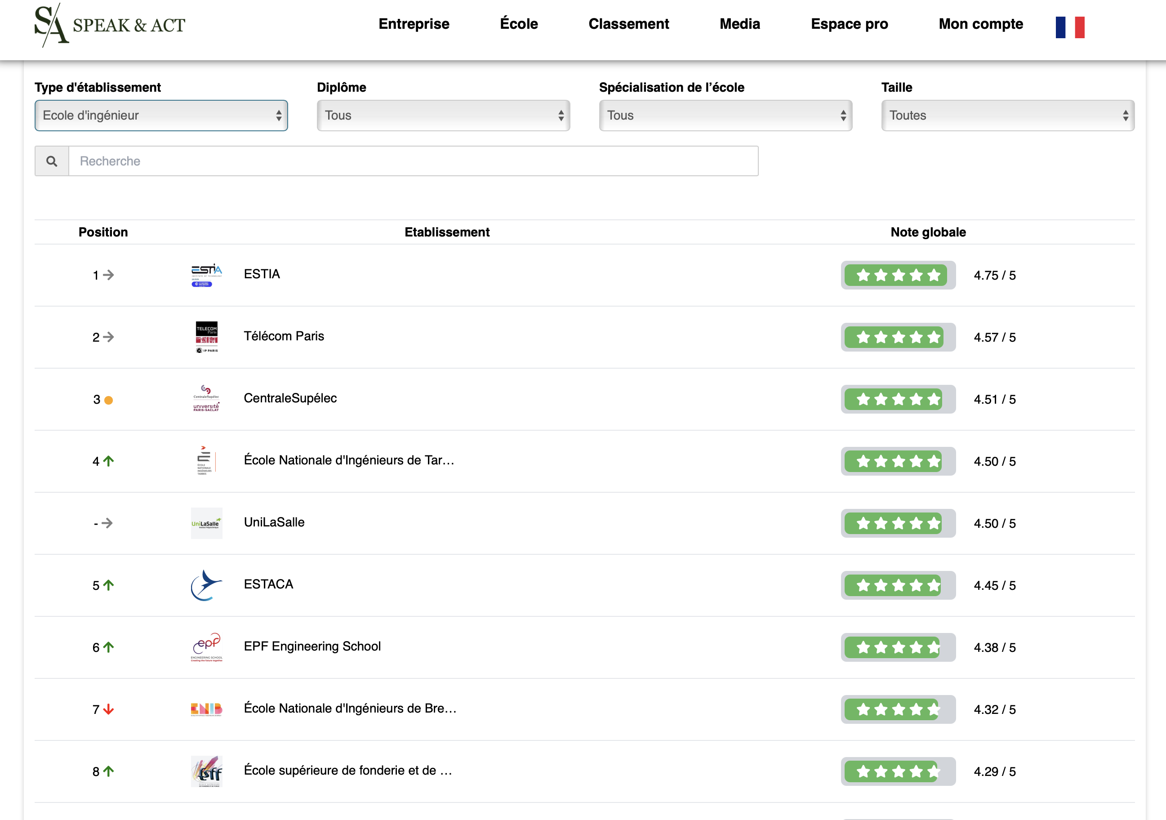Click the ENI Tarbes school logo
The image size is (1166, 820).
pos(206,461)
